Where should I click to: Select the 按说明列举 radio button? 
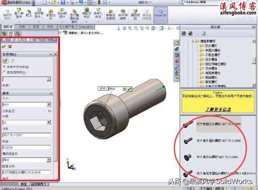tap(4, 72)
